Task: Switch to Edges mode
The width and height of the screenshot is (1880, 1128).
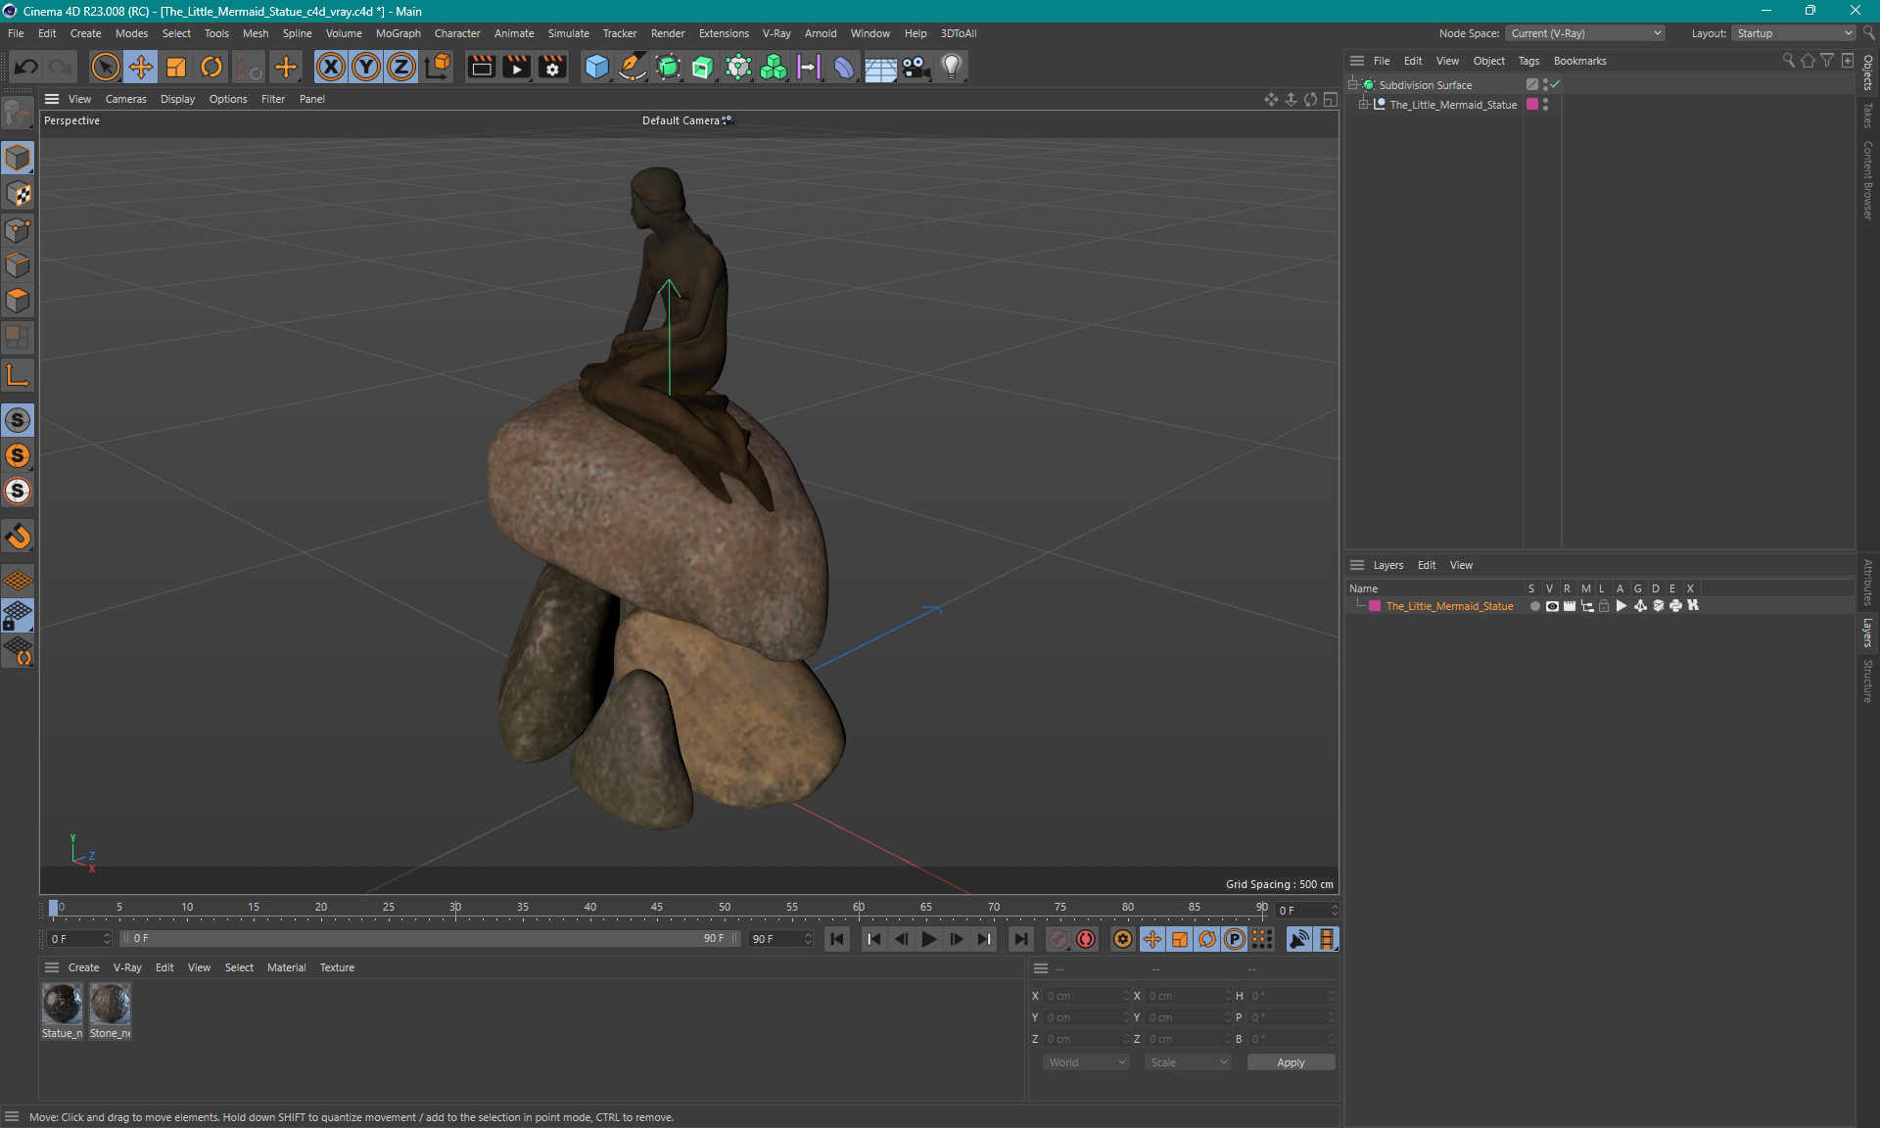Action: click(x=18, y=265)
